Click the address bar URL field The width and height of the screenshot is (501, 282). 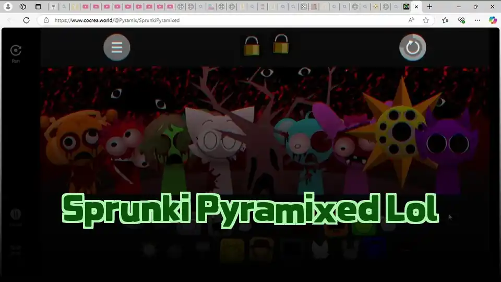[219, 20]
